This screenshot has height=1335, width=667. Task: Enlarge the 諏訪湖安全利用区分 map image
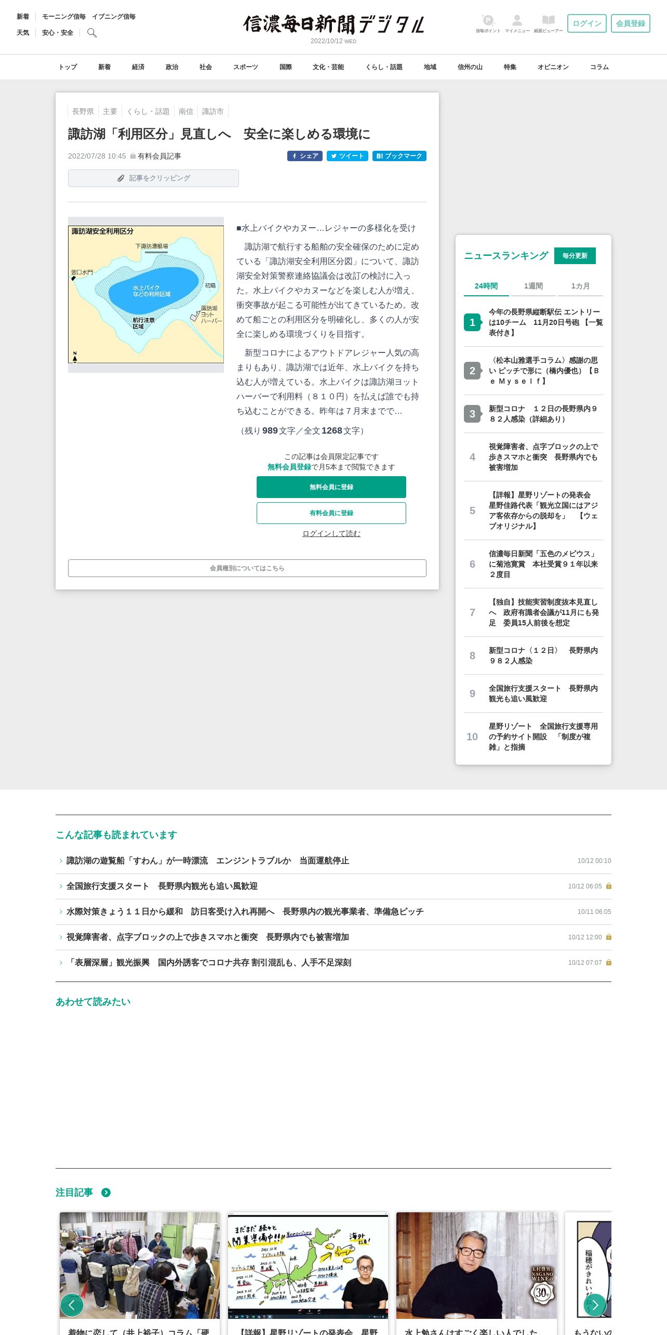146,295
